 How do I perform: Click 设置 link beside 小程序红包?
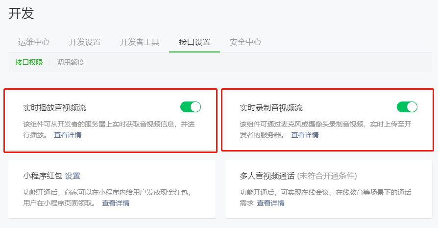coord(73,176)
